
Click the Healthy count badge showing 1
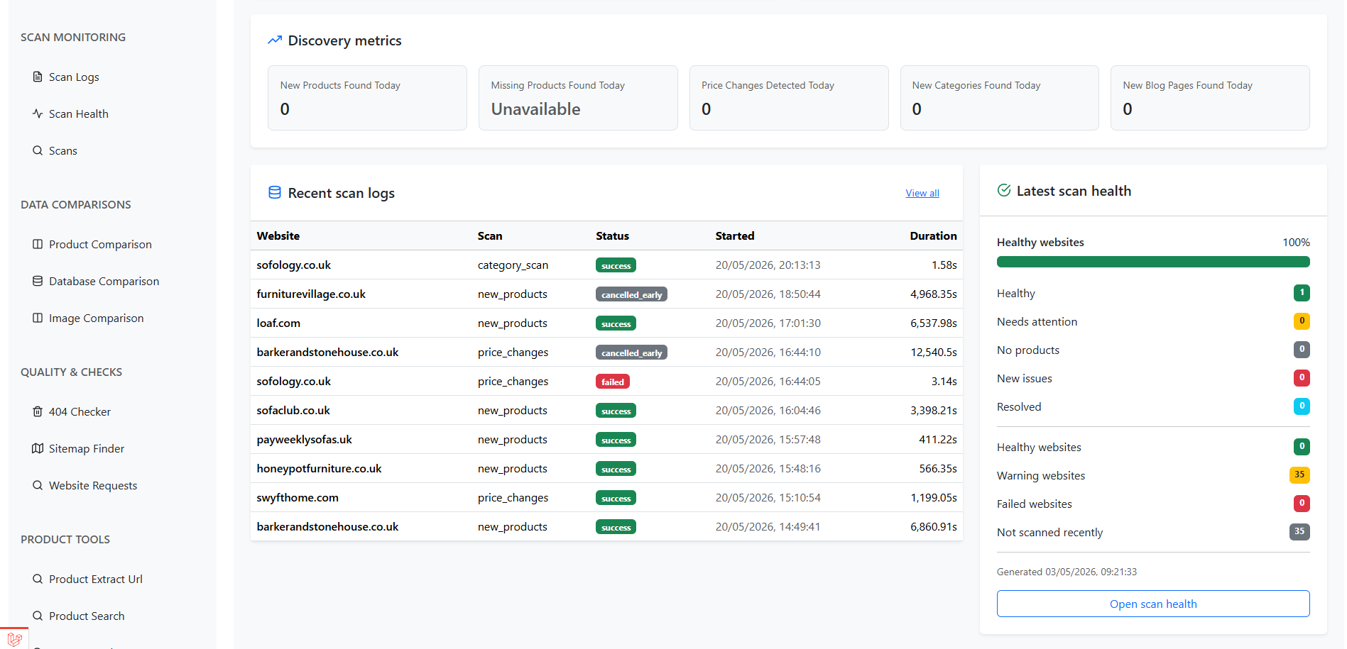click(1302, 292)
